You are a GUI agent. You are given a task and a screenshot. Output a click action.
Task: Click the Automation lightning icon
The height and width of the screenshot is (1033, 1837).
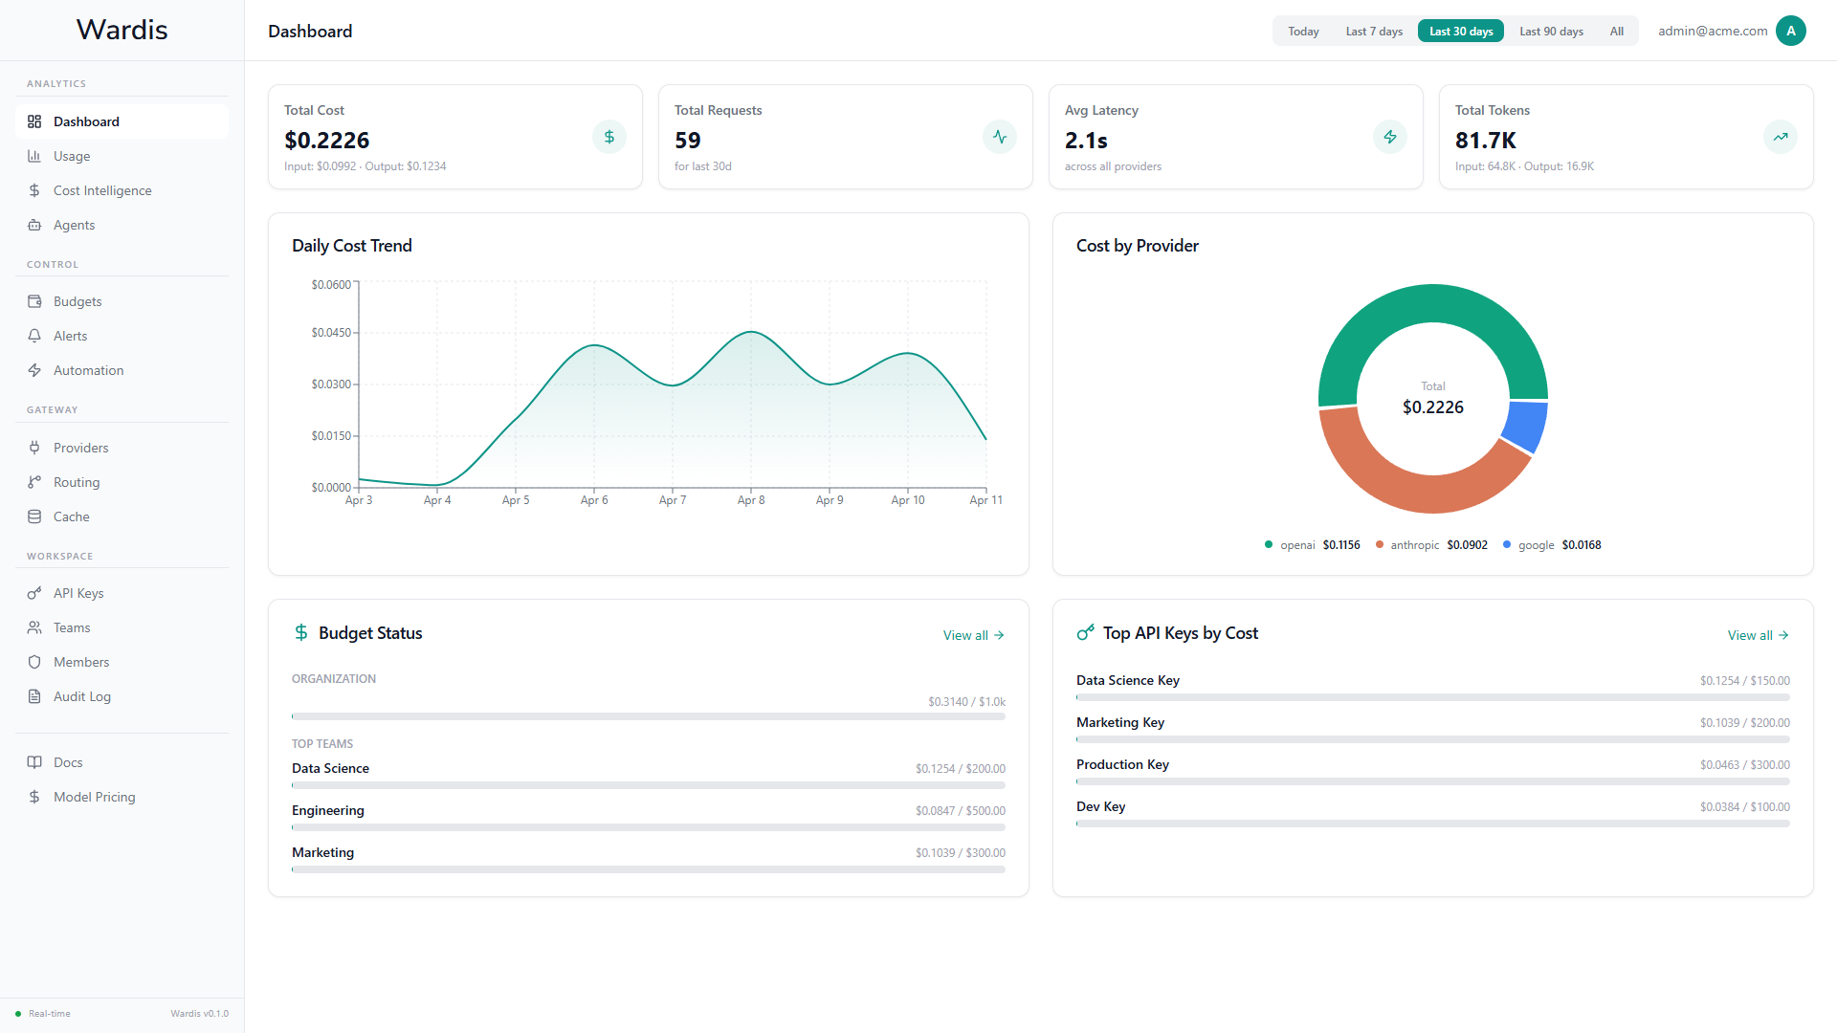click(x=34, y=370)
